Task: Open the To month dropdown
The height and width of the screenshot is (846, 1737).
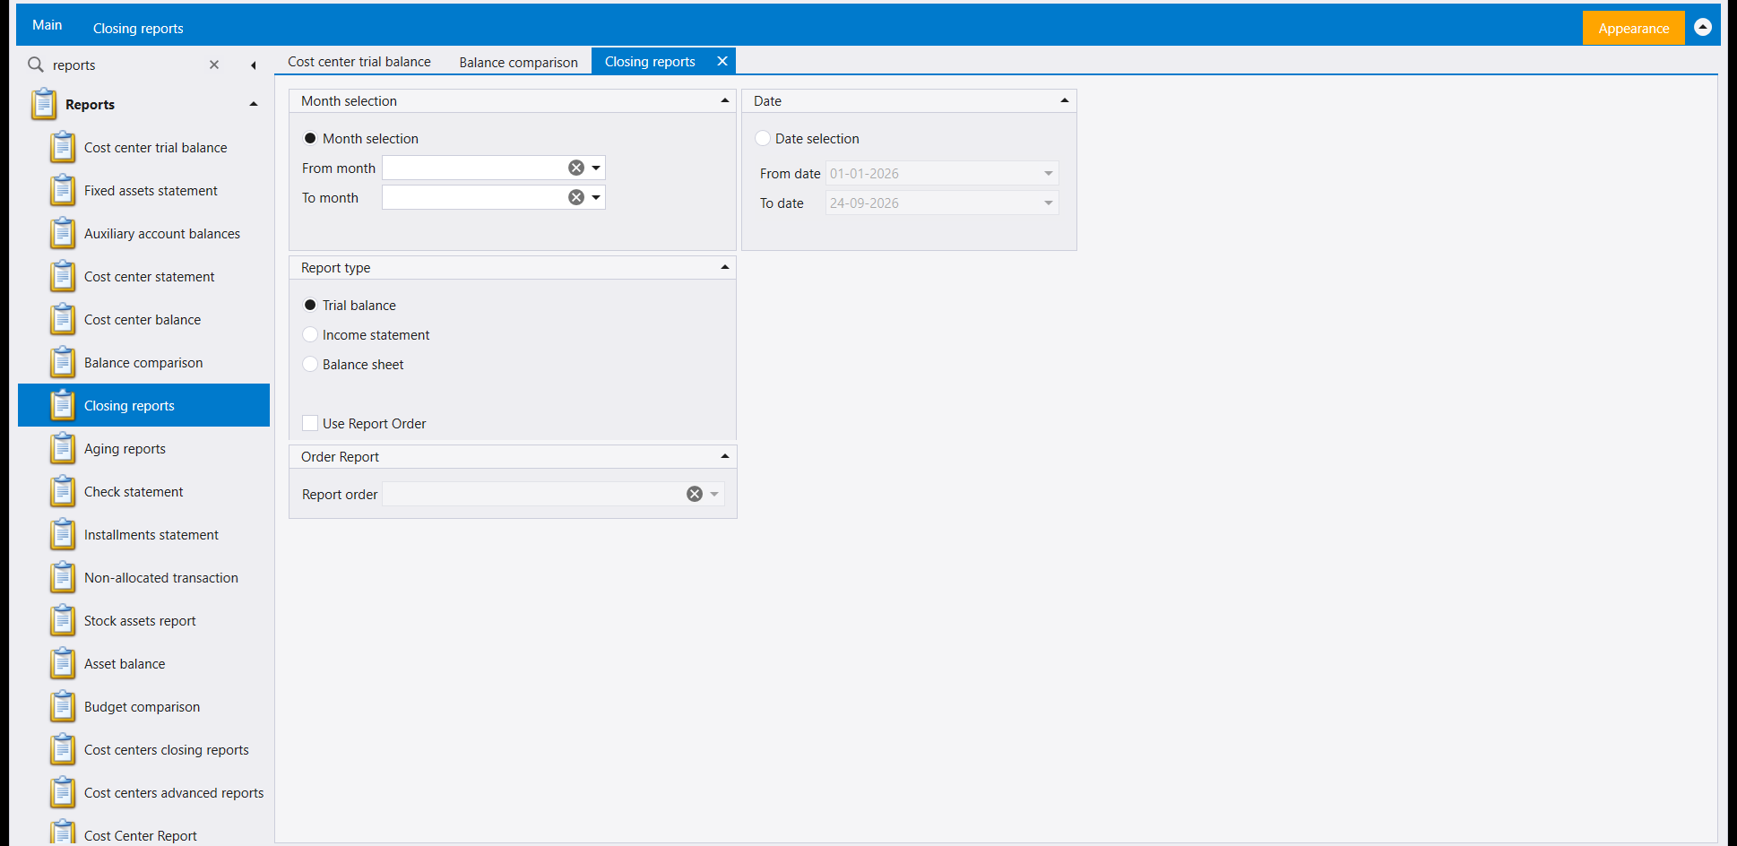Action: (x=596, y=197)
